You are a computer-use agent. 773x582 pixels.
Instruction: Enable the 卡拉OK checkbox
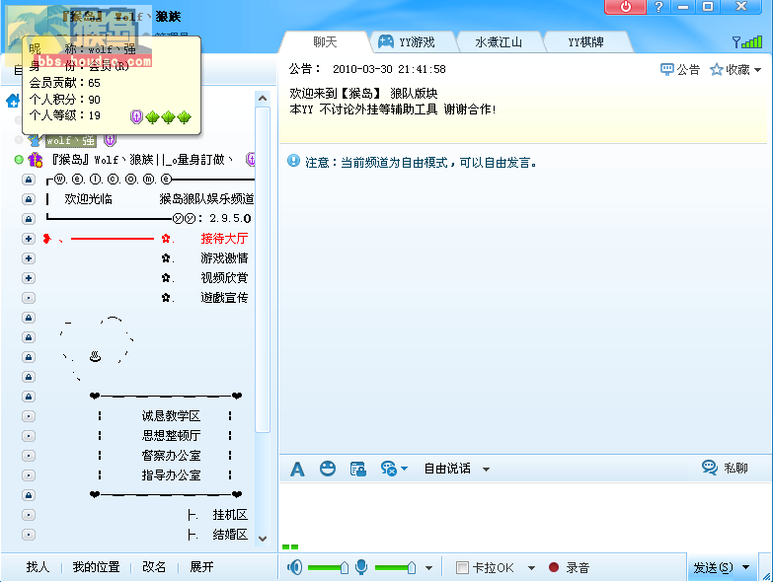462,568
